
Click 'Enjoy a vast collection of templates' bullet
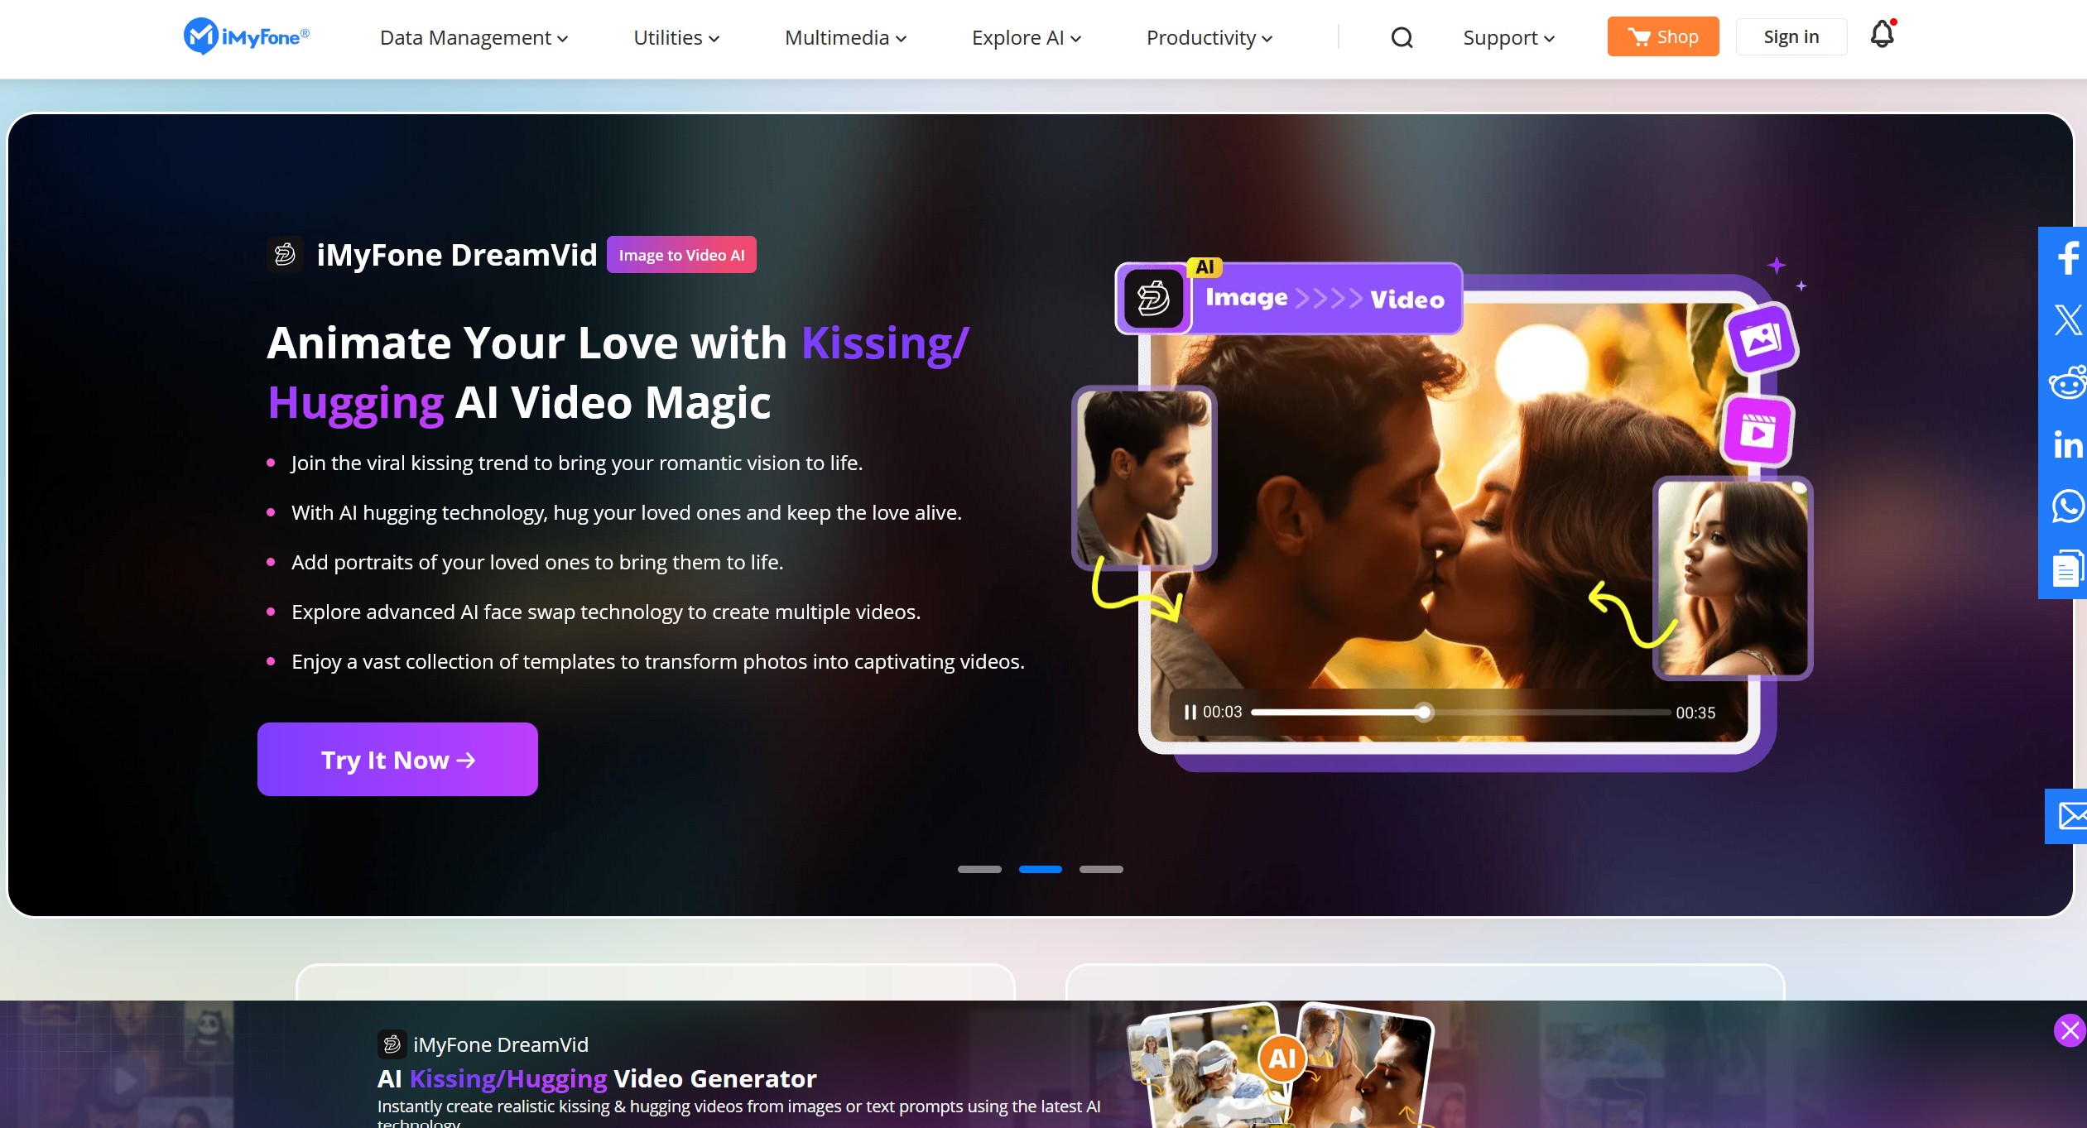[x=658, y=661]
